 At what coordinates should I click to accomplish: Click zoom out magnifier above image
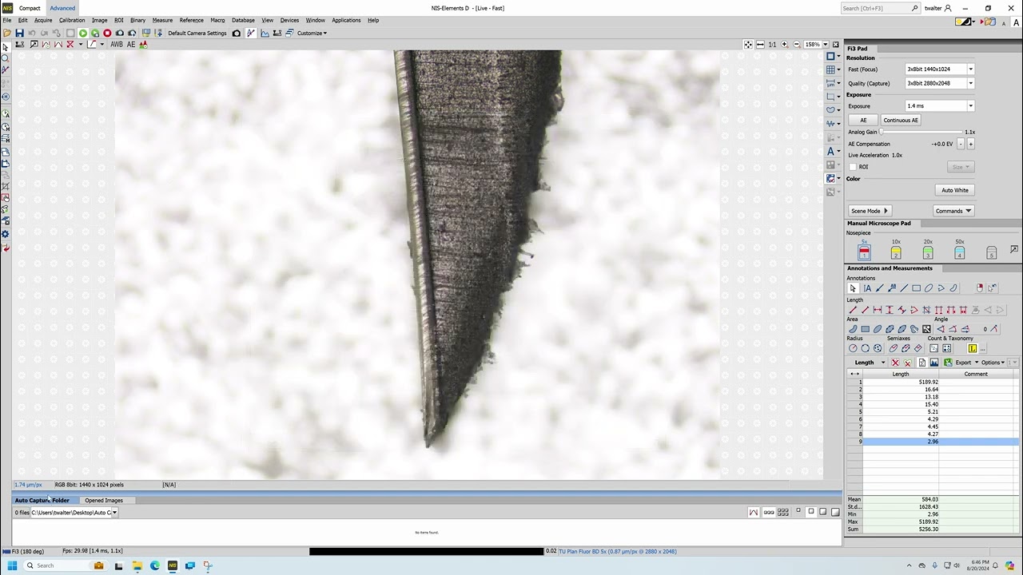(797, 45)
